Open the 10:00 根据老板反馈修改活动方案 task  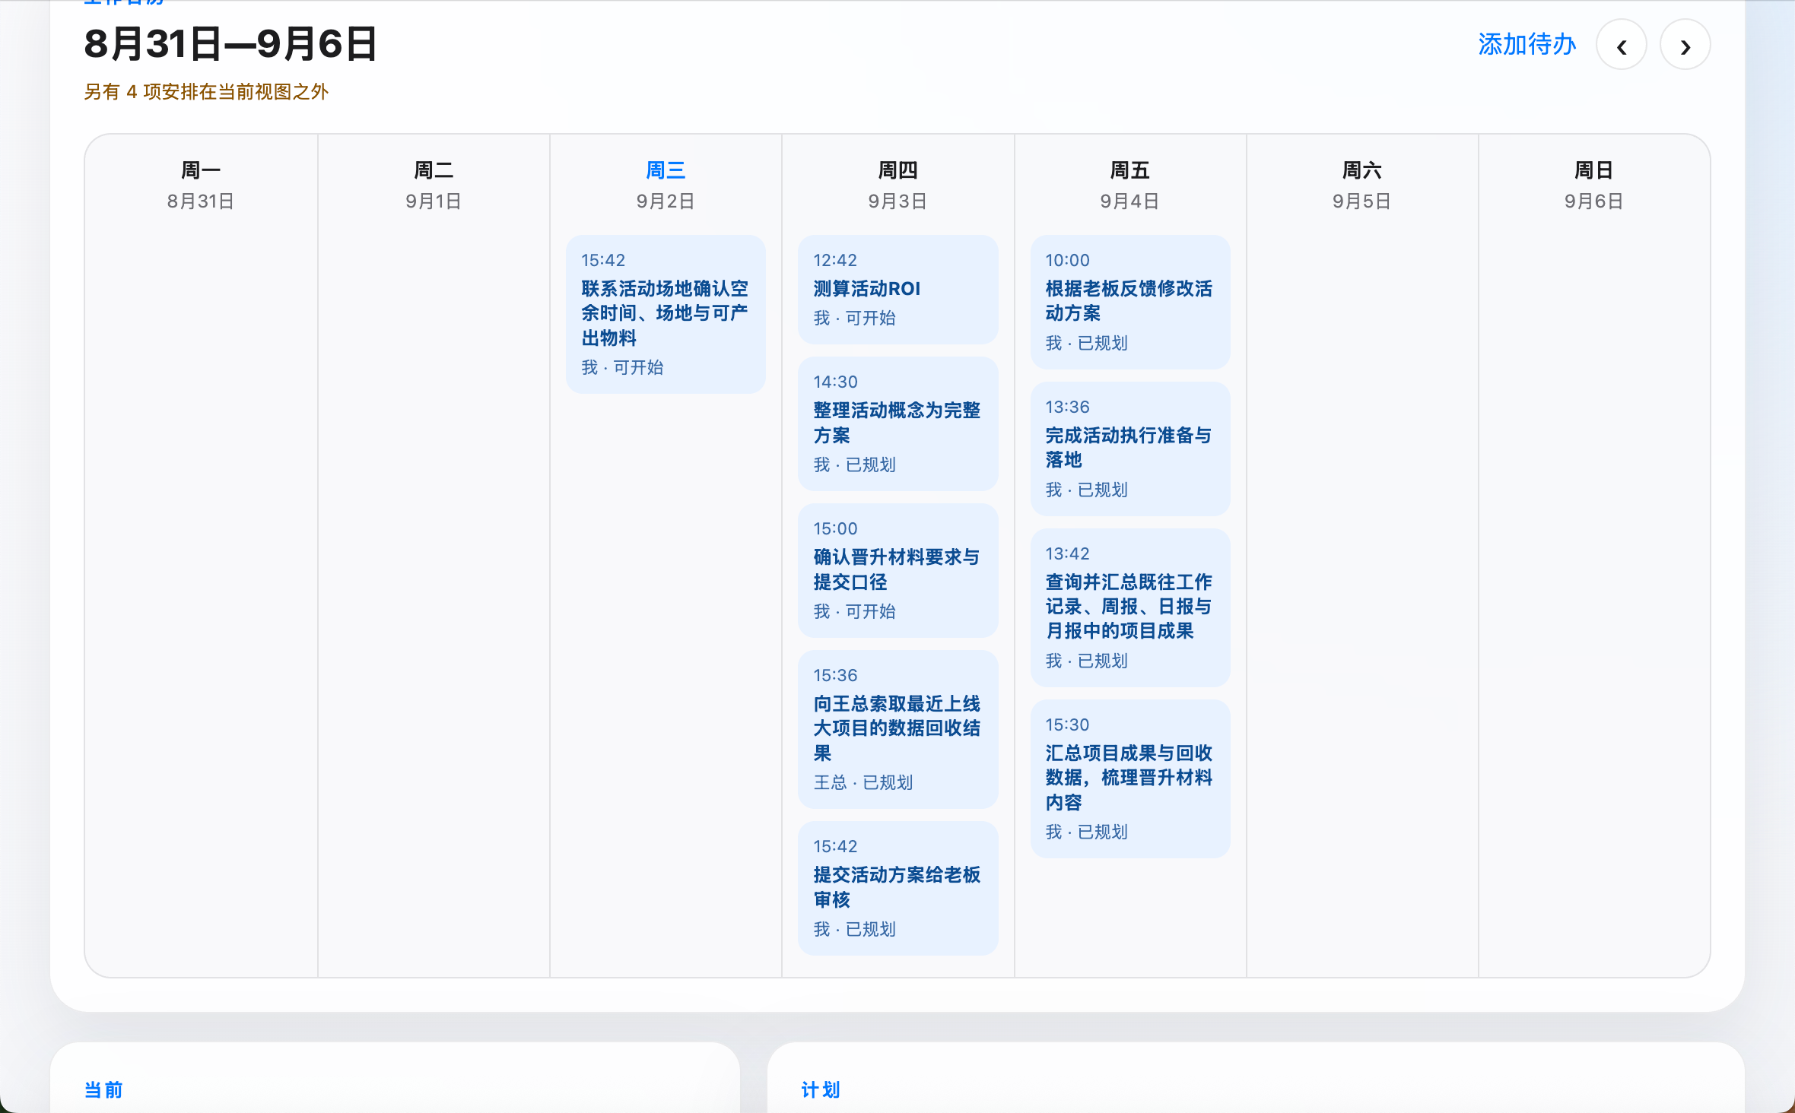[x=1130, y=302]
